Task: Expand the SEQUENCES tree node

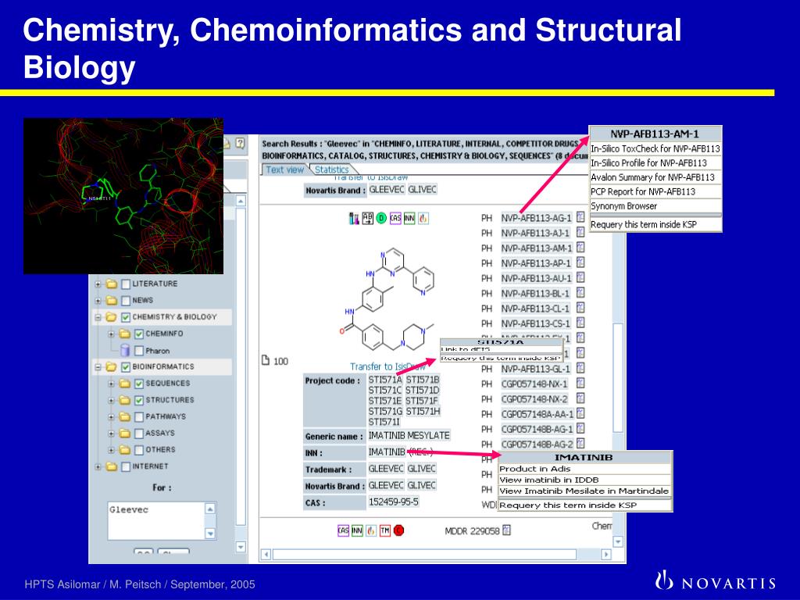Action: pyautogui.click(x=111, y=384)
